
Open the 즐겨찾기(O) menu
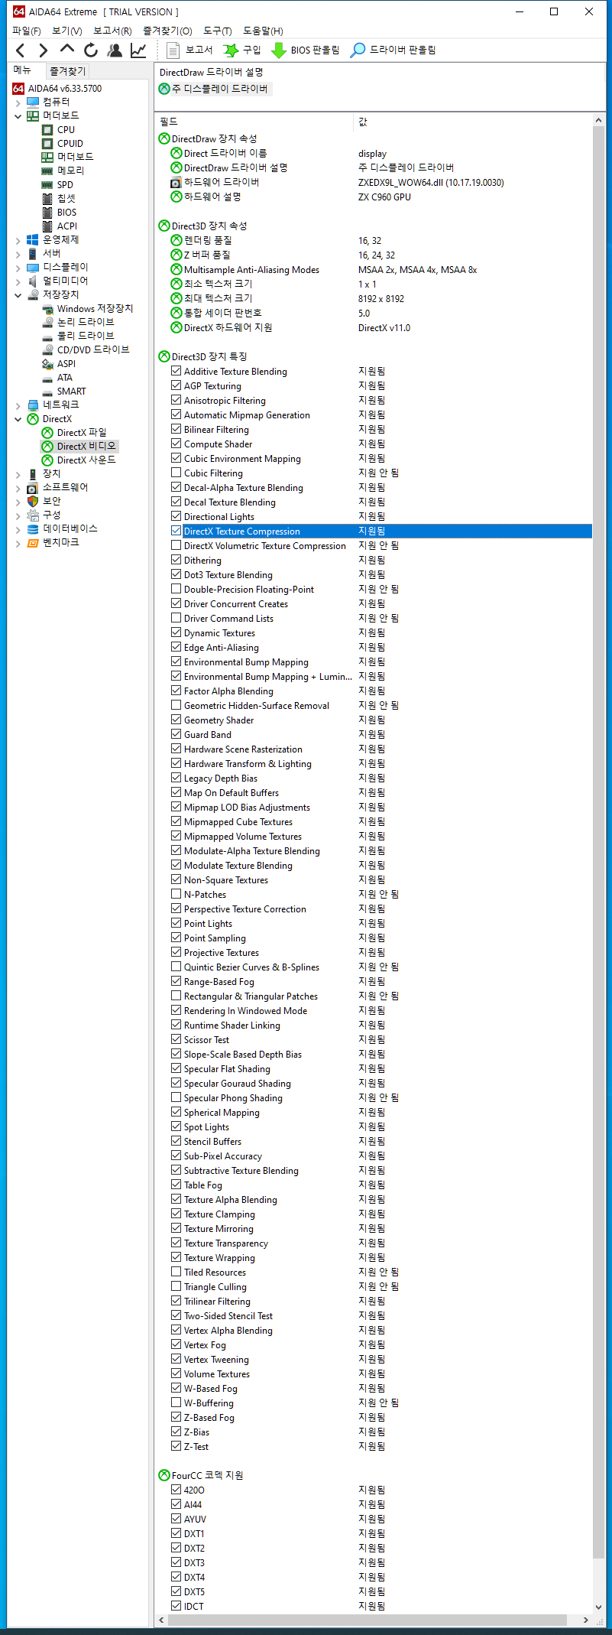[167, 31]
